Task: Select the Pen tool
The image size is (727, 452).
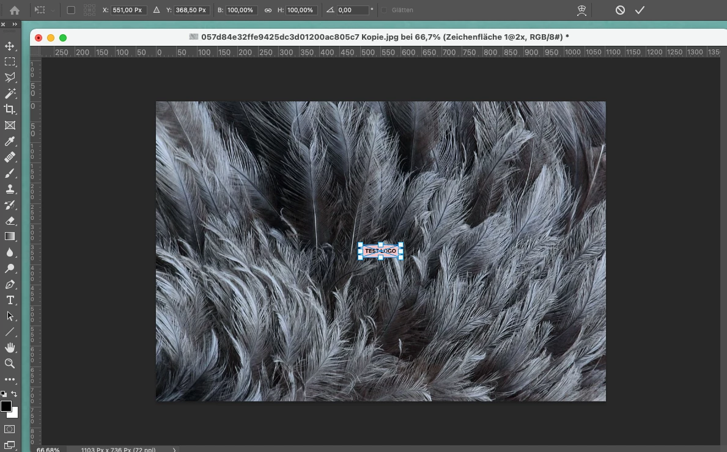Action: tap(10, 285)
